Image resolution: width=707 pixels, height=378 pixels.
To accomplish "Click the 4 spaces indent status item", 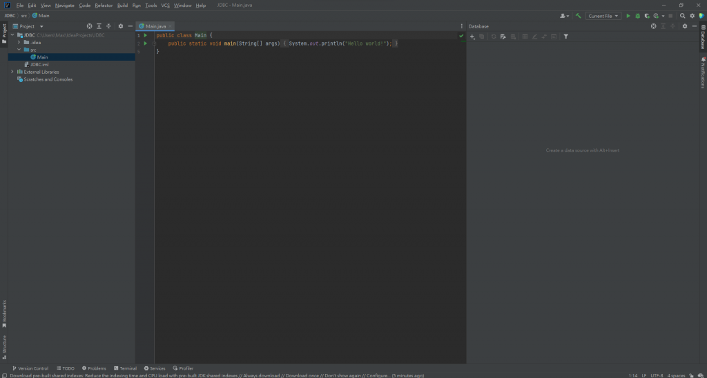I will [x=677, y=375].
